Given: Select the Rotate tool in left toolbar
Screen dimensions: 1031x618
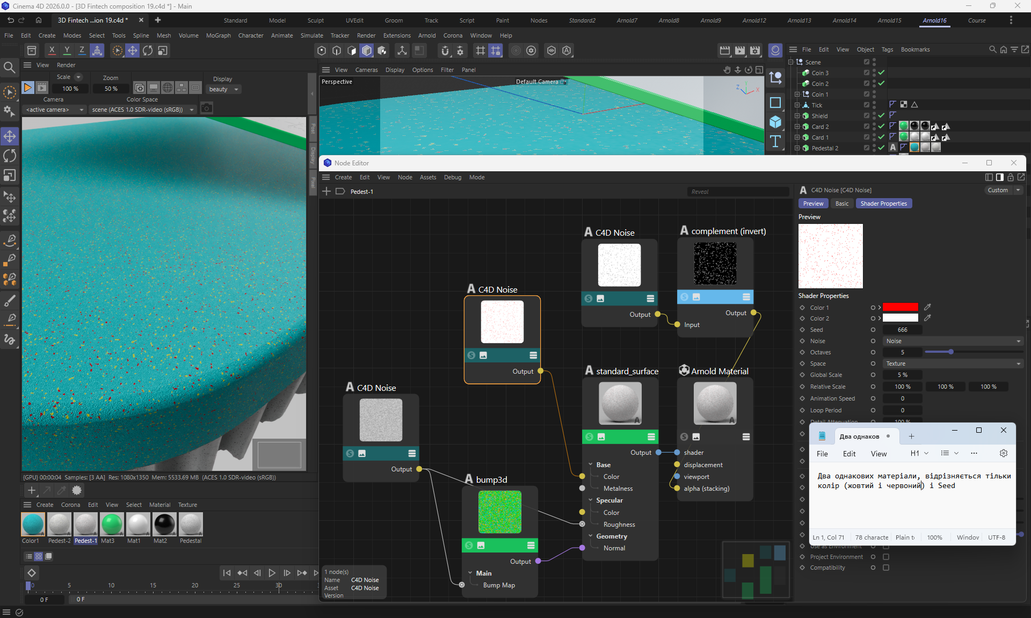Looking at the screenshot, I should click(10, 156).
